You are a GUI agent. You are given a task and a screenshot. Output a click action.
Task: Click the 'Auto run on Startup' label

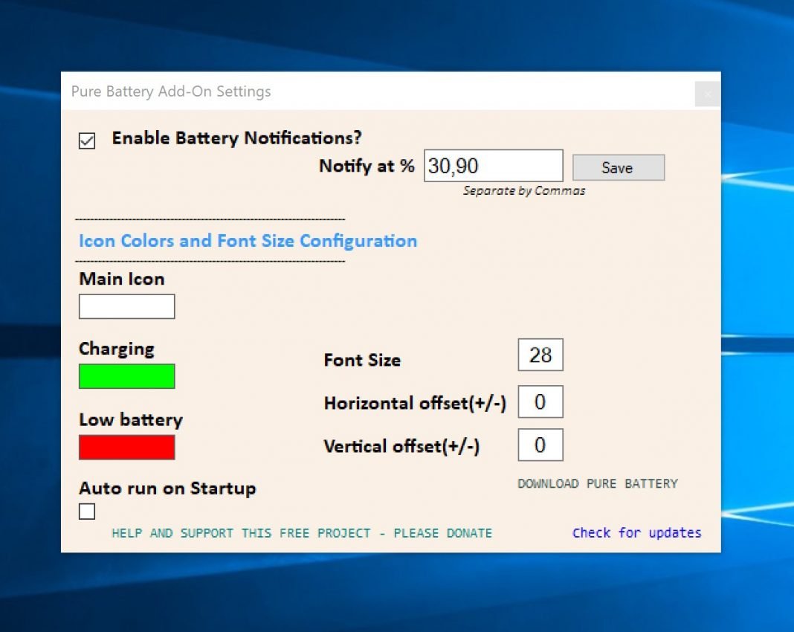(x=167, y=488)
